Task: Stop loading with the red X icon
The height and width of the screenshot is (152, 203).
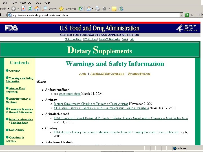Action: point(23,9)
